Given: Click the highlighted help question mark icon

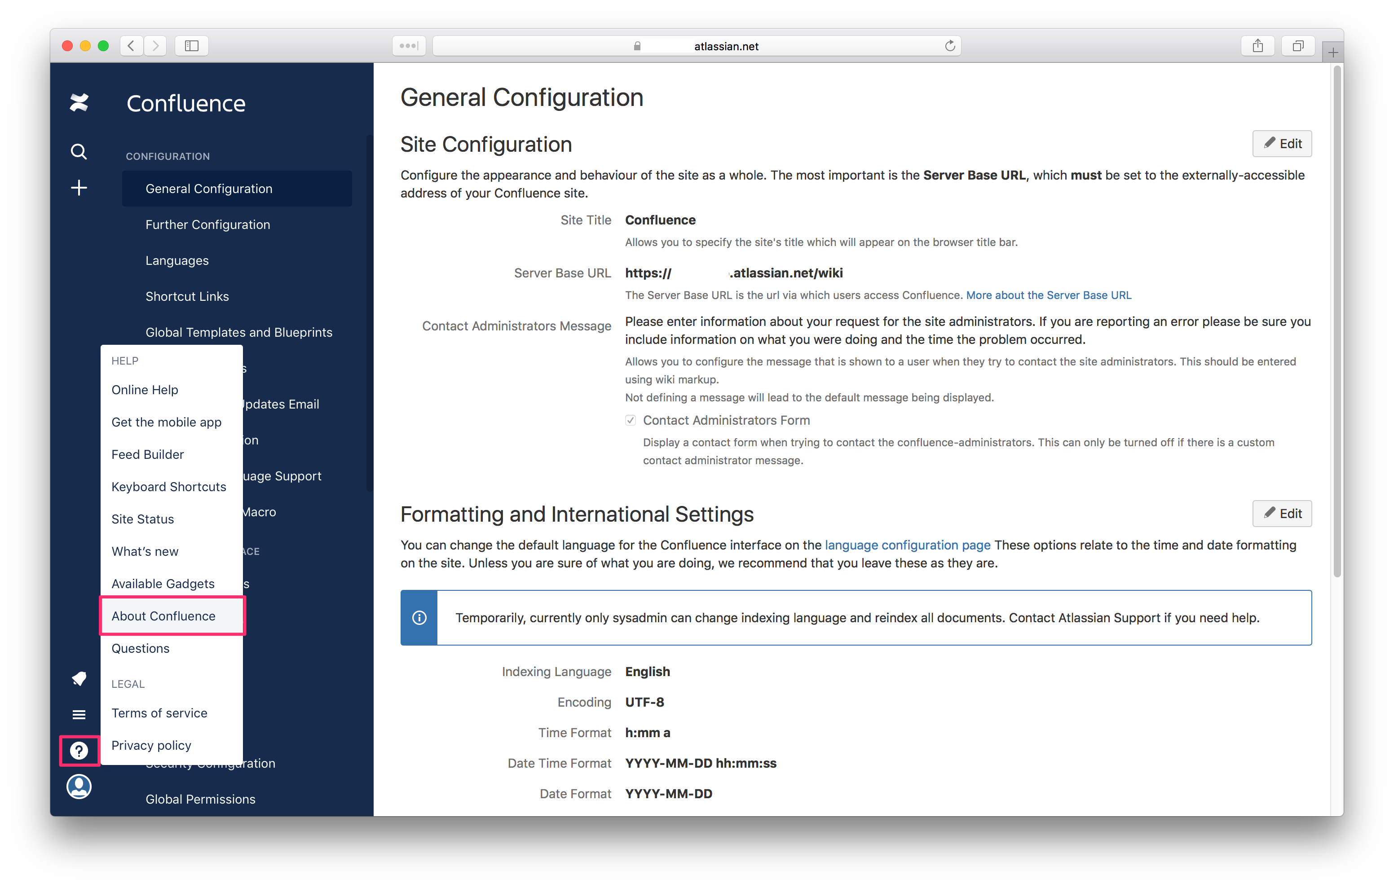Looking at the screenshot, I should pyautogui.click(x=79, y=751).
